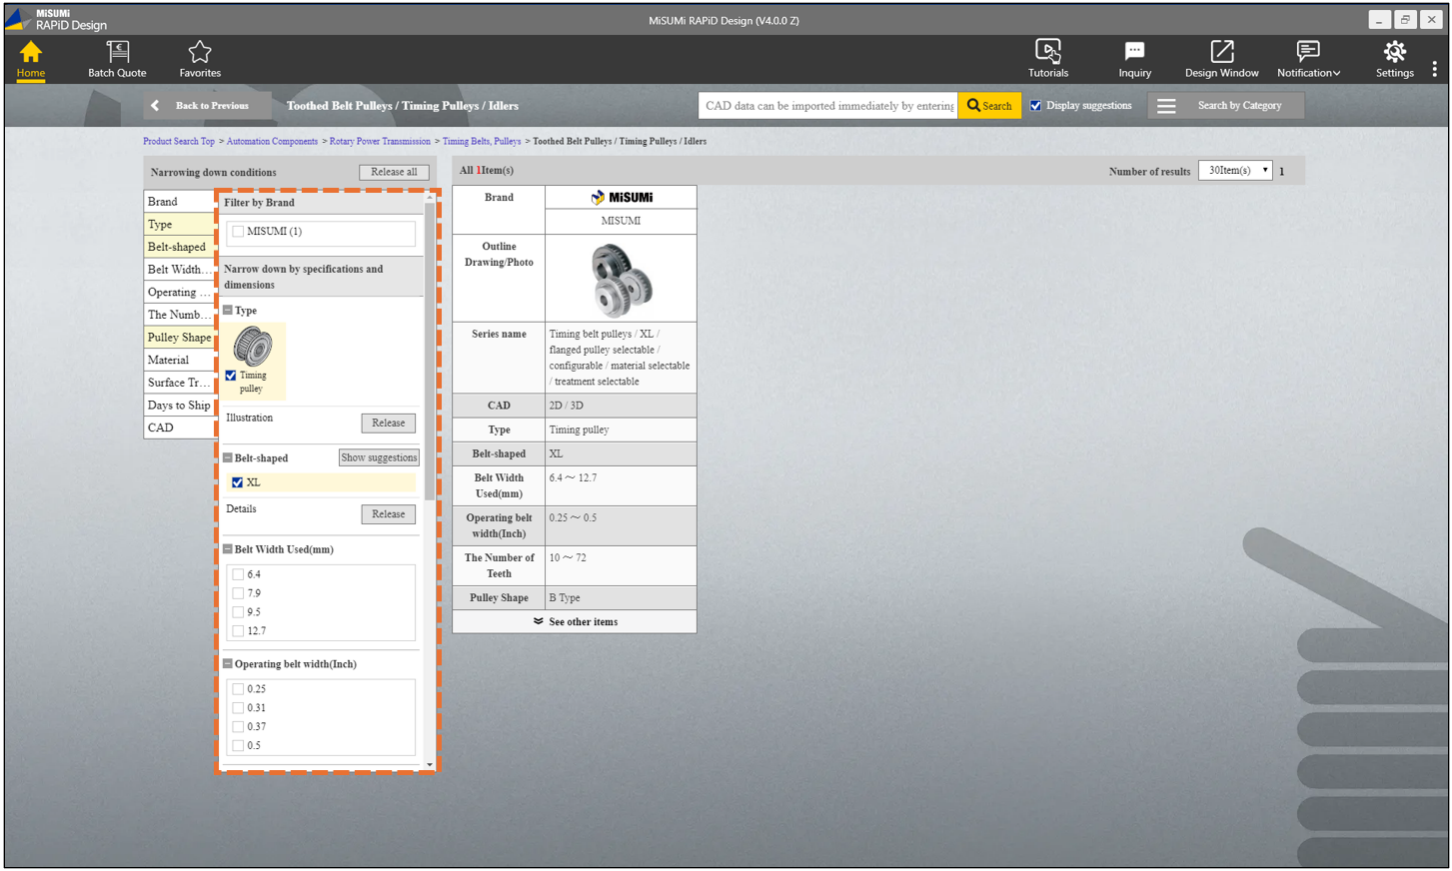The width and height of the screenshot is (1452, 871).
Task: Open Favorites star icon
Action: point(200,53)
